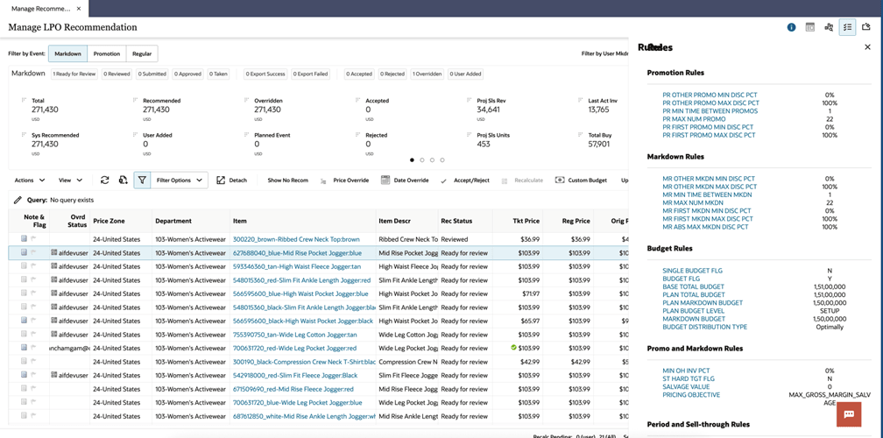Close the Manage Recomme... tab
Screen dimensions: 883x438
click(79, 9)
